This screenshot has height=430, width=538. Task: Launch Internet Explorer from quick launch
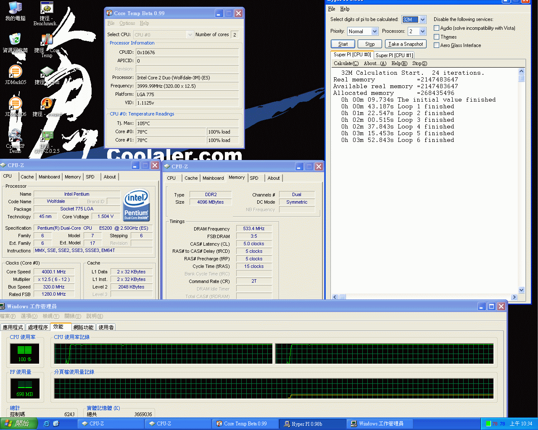pyautogui.click(x=46, y=424)
